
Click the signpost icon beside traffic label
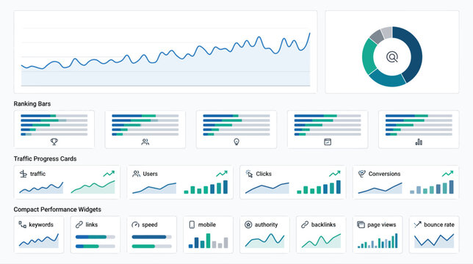coord(24,174)
